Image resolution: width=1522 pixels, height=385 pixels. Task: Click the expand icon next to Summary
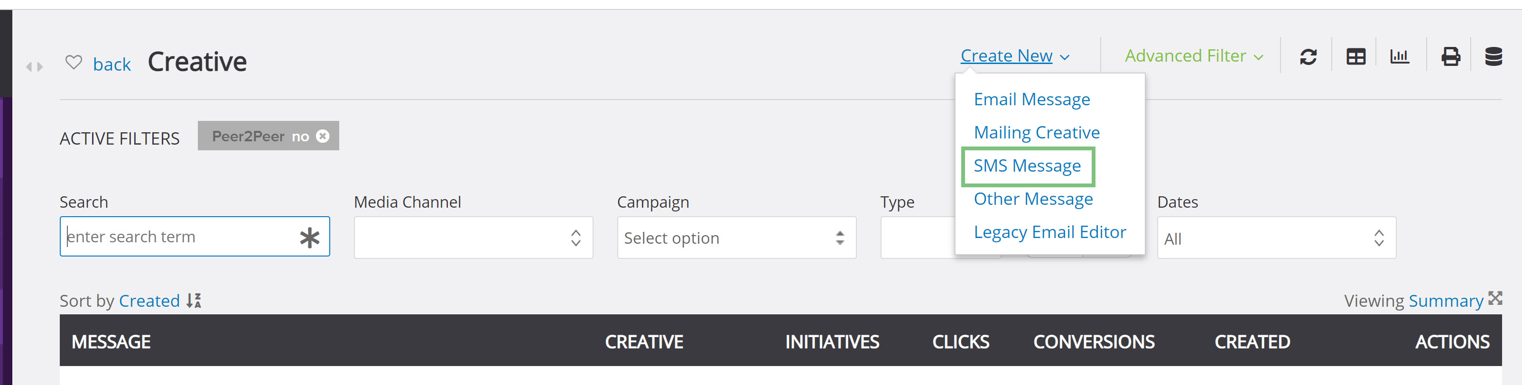point(1495,298)
